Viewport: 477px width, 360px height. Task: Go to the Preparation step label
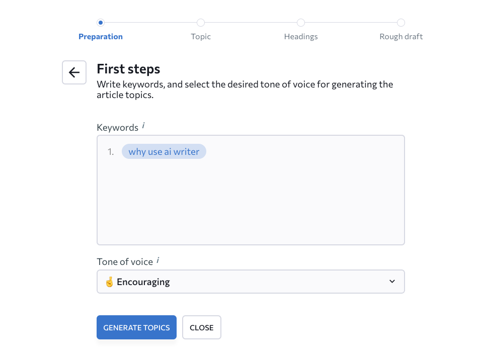pos(101,37)
